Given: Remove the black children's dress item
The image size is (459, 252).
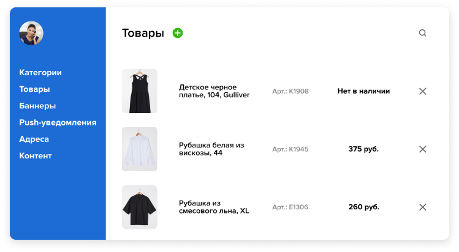Looking at the screenshot, I should tap(422, 91).
